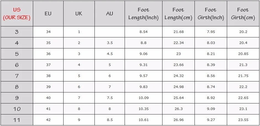Select foot length cell 9.06 inch

tap(143, 54)
